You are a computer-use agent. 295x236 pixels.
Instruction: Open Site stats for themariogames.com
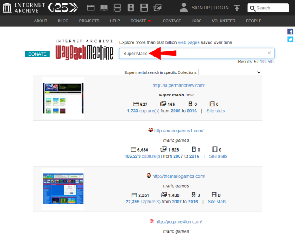pyautogui.click(x=217, y=202)
